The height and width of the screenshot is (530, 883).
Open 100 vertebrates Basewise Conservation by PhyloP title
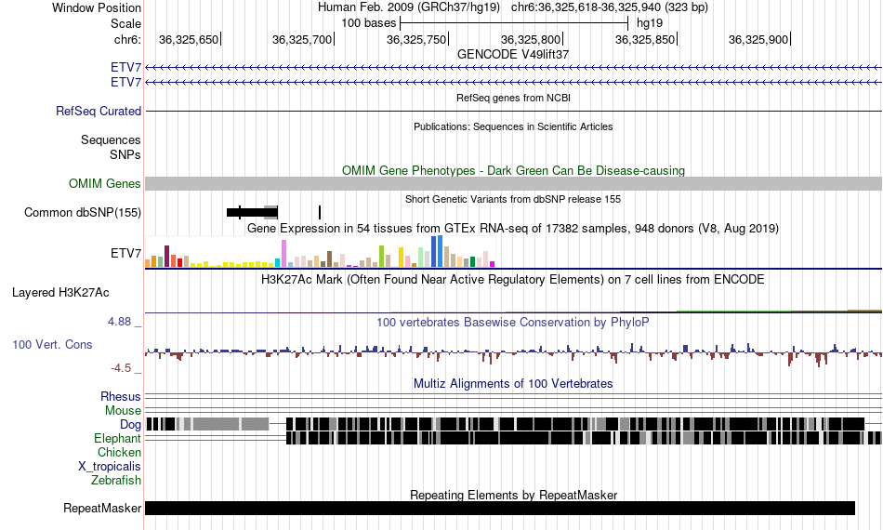pyautogui.click(x=513, y=322)
